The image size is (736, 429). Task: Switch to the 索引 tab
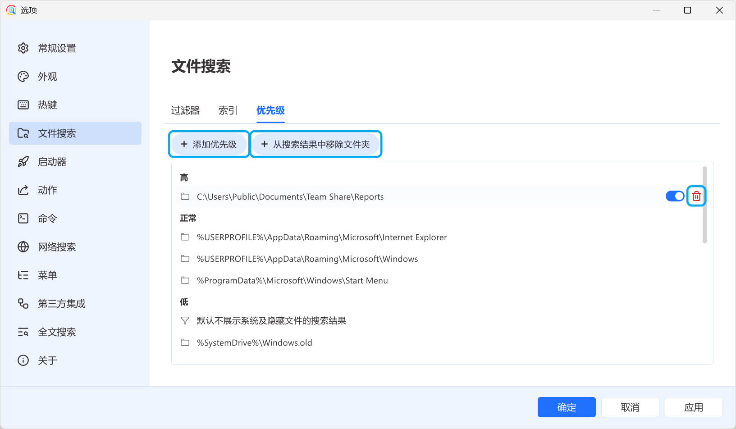click(228, 110)
